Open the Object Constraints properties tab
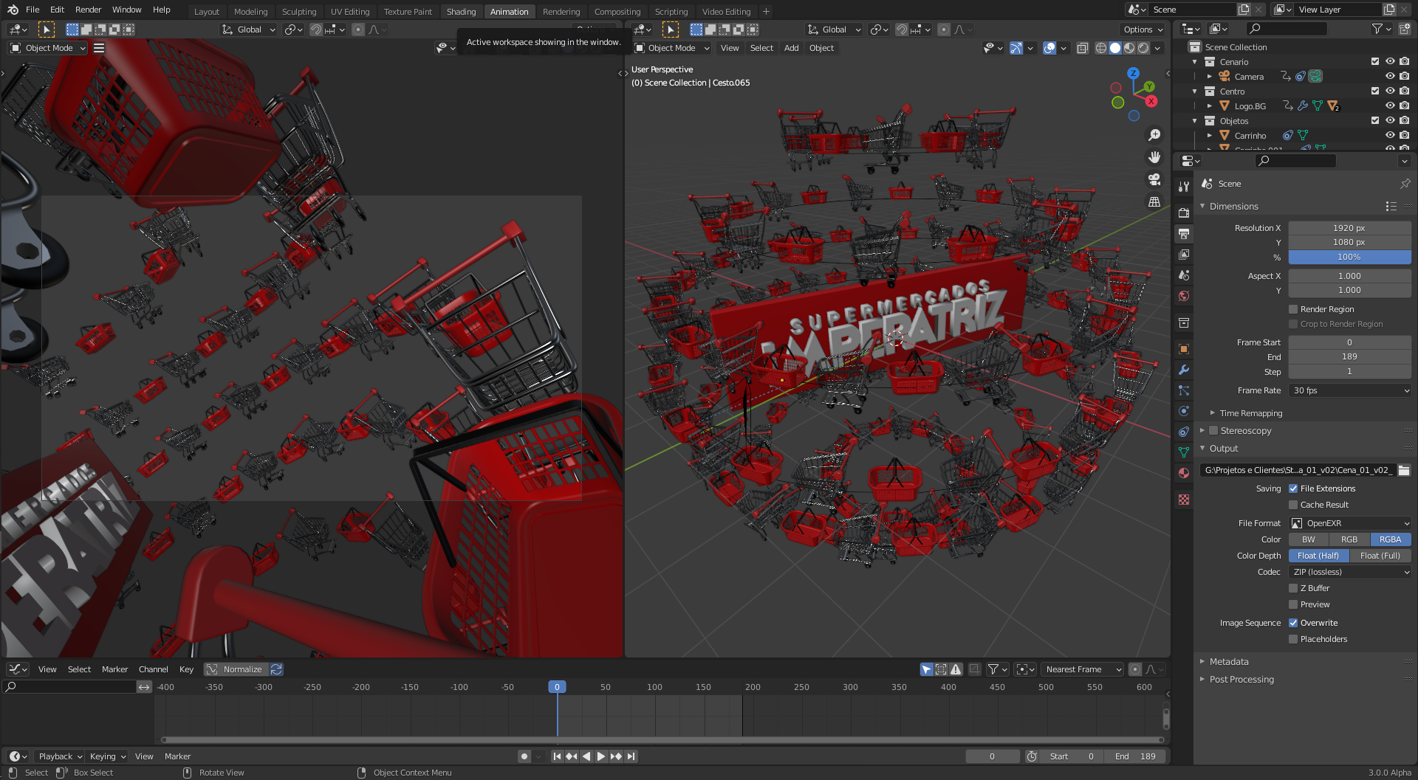 click(x=1184, y=432)
